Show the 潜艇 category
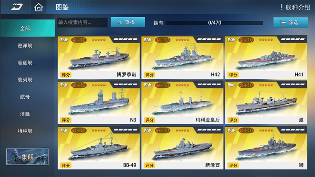The image size is (315, 177). [25, 114]
